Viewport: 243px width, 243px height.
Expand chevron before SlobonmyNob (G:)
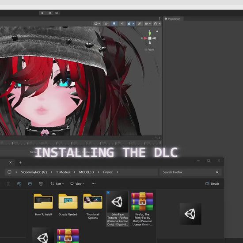[x=16, y=172]
